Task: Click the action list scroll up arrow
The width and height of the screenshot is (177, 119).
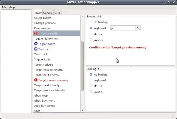Action: pos(82,17)
